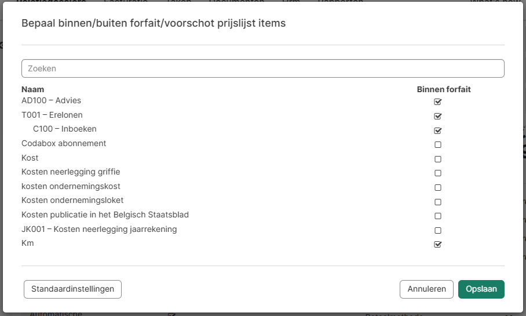Check the Kosten ondernemingsloket checkbox
Viewport: 526px width, 316px height.
438,202
